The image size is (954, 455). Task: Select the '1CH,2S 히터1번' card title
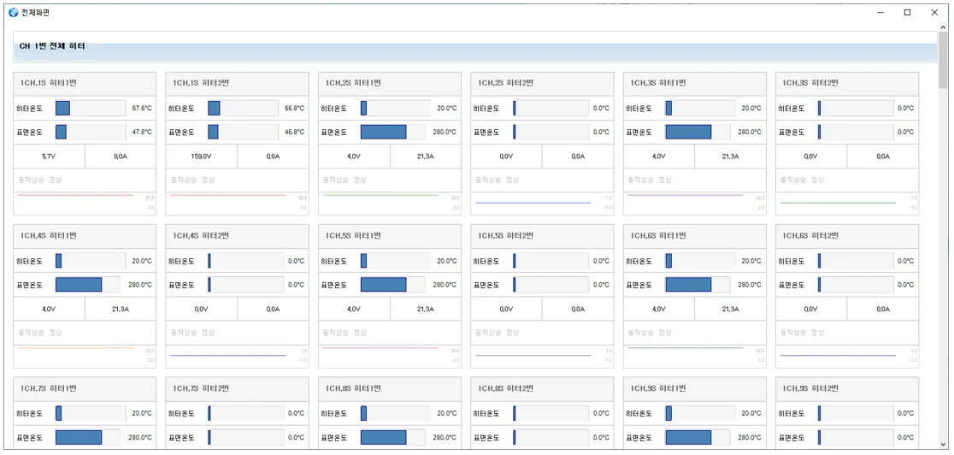point(354,83)
